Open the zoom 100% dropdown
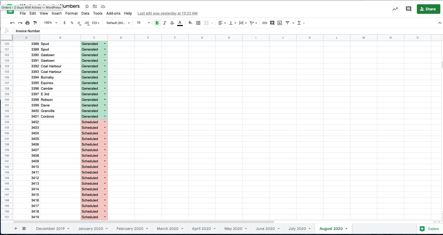The height and width of the screenshot is (235, 443). (x=50, y=23)
